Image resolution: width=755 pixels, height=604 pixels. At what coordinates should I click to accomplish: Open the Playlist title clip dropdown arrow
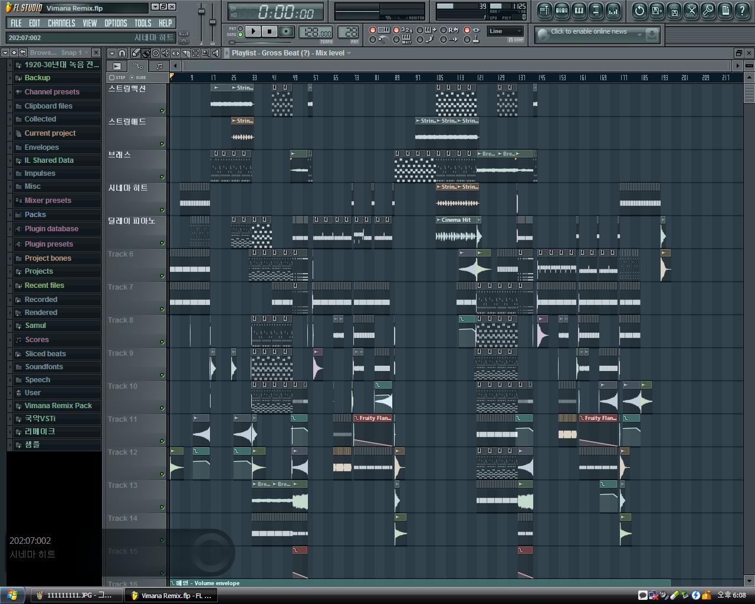349,53
